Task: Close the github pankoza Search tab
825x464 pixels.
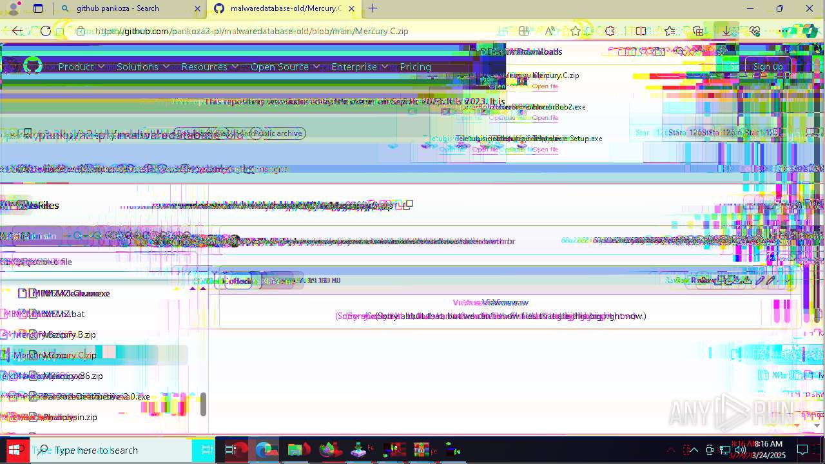Action: coord(197,8)
